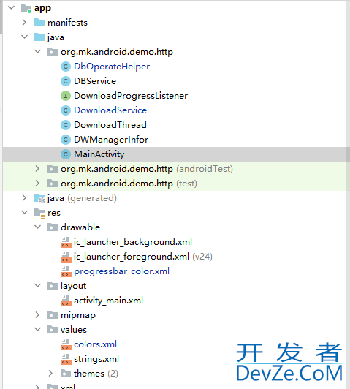Click progressbar_color.xml file icon
The width and height of the screenshot is (350, 389).
click(x=66, y=272)
